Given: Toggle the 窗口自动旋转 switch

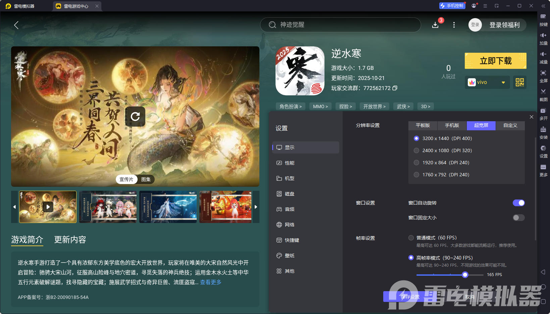Looking at the screenshot, I should 518,203.
